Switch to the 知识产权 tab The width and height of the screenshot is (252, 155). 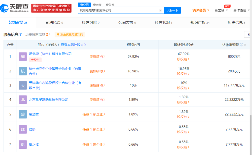tap(200, 23)
